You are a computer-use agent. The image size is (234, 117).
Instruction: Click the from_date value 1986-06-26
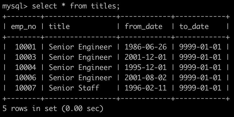(146, 47)
